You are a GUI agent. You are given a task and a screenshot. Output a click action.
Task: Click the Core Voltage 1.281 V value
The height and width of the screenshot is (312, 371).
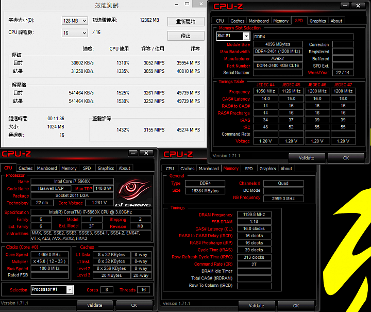(99, 203)
